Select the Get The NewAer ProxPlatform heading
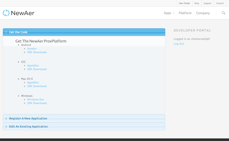Screen dimensions: 229x141 (41, 41)
